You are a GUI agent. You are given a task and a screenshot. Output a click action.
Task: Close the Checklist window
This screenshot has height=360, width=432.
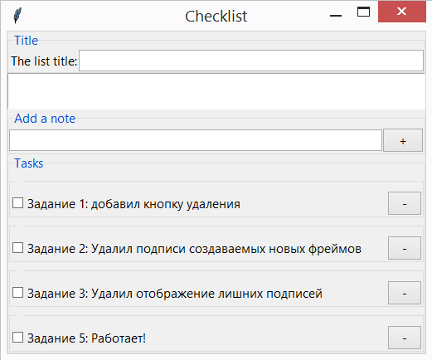pos(402,12)
